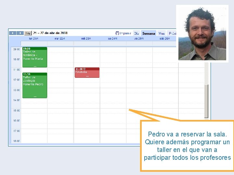The width and height of the screenshot is (234, 175).
Task: Click the 17:00 time label
Action: pyautogui.click(x=17, y=131)
